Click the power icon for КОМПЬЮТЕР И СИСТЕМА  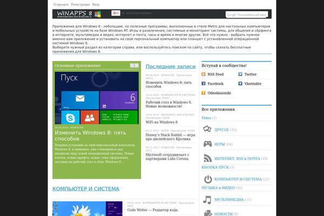point(208,179)
